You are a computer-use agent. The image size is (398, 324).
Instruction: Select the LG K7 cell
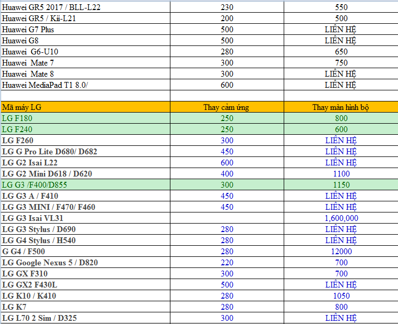click(86, 307)
